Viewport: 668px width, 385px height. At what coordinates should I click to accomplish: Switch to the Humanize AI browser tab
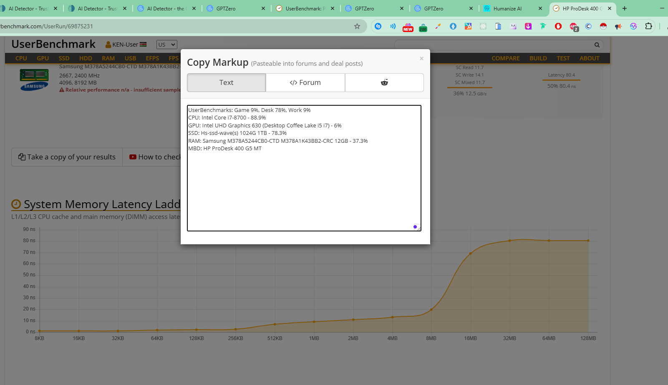click(507, 8)
